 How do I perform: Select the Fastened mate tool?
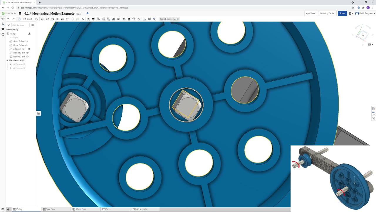click(42, 19)
